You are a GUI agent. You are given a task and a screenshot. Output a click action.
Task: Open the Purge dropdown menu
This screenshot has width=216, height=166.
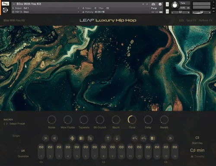click(157, 8)
